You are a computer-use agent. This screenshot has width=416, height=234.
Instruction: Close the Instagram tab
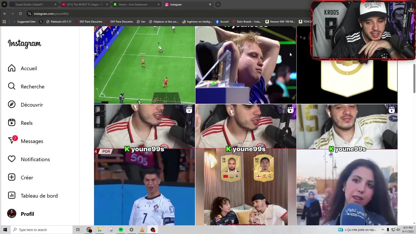[x=210, y=5]
